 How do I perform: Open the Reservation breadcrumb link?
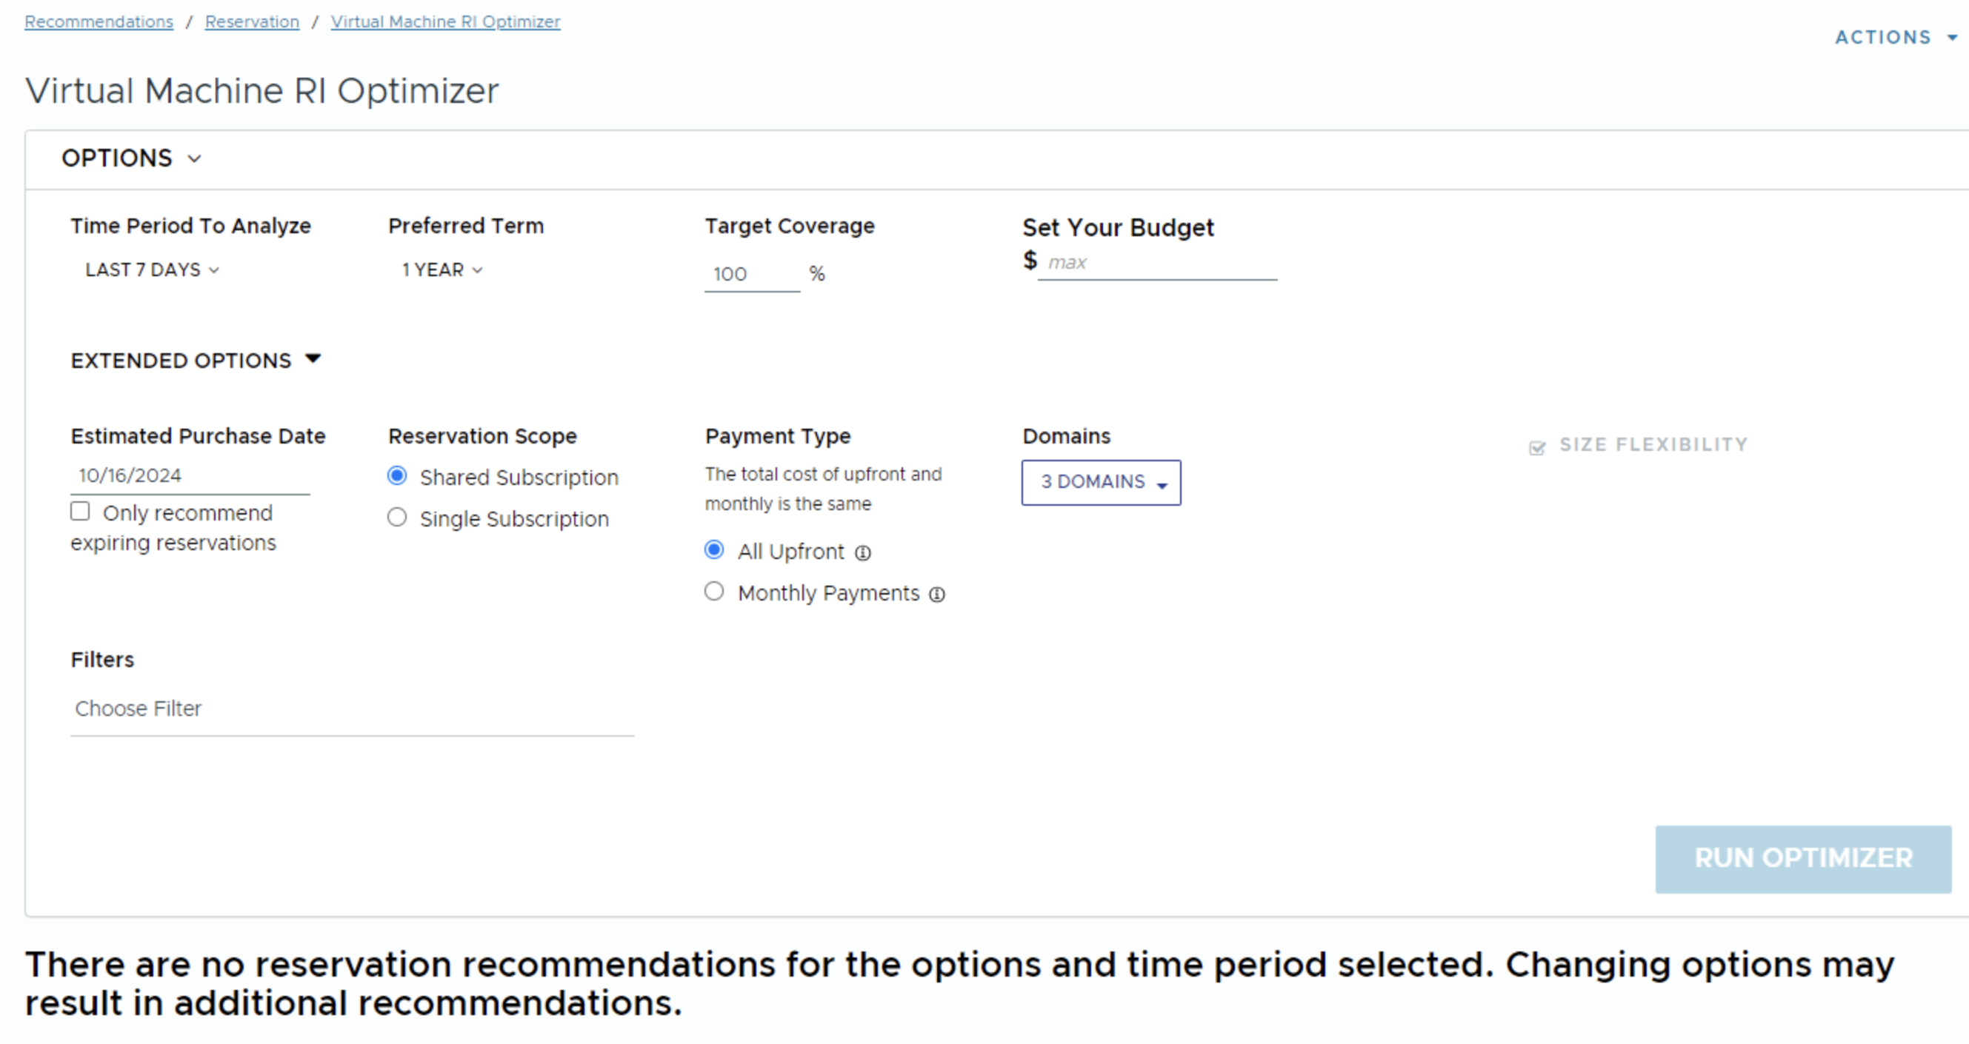pyautogui.click(x=253, y=22)
